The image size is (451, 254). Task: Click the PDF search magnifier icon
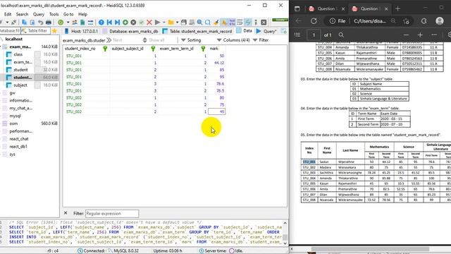coord(341,35)
